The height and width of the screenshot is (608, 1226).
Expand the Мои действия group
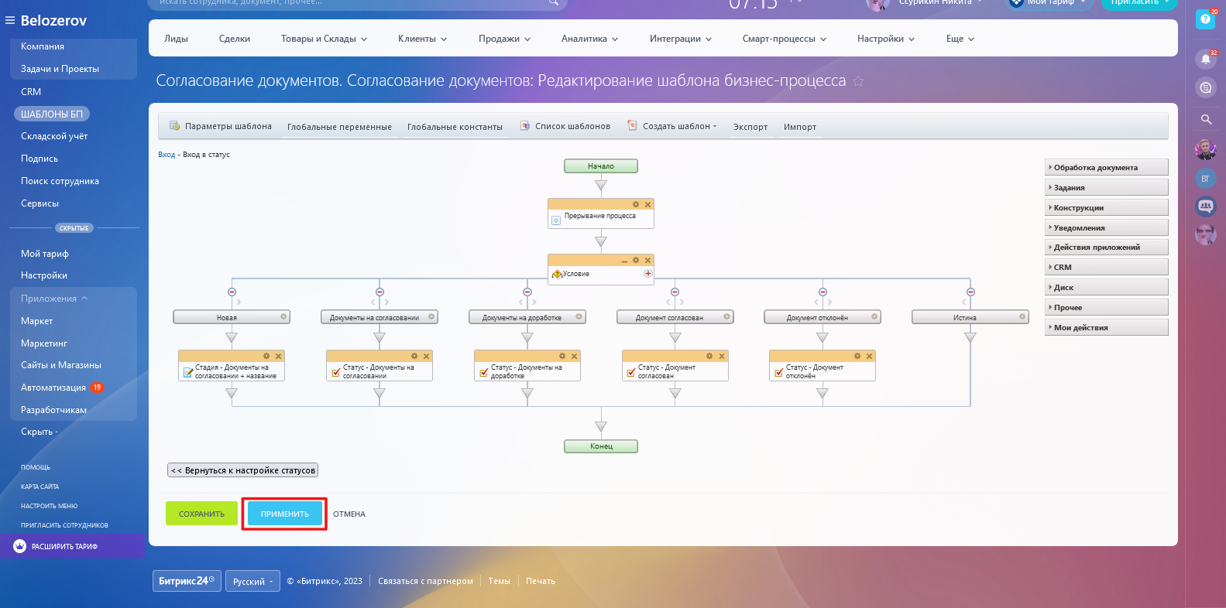coord(1106,327)
